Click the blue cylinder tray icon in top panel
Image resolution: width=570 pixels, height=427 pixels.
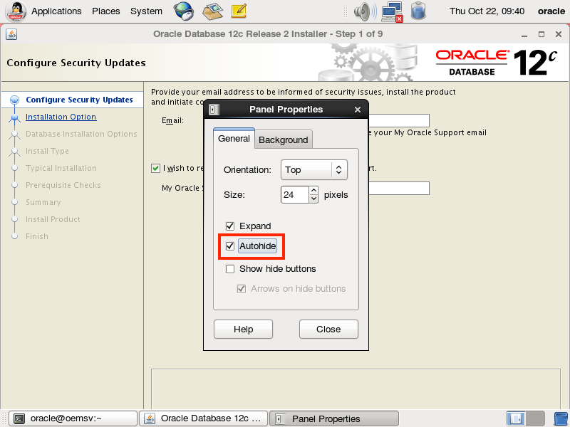[x=418, y=11]
